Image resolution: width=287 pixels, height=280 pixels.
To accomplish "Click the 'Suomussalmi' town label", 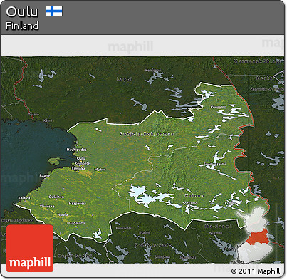I will 214,164.
